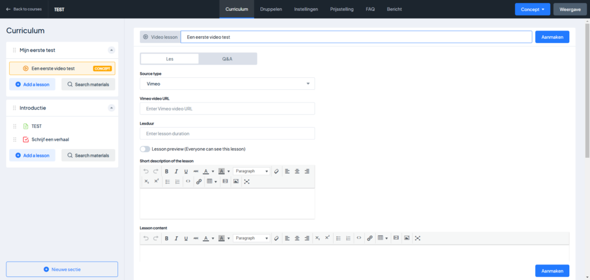Open Paragraph format dropdown in Lesson content

(251, 238)
